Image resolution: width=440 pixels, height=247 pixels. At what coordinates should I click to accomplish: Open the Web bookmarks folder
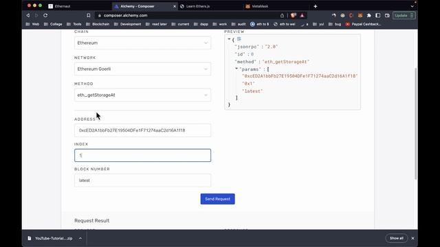(x=32, y=24)
